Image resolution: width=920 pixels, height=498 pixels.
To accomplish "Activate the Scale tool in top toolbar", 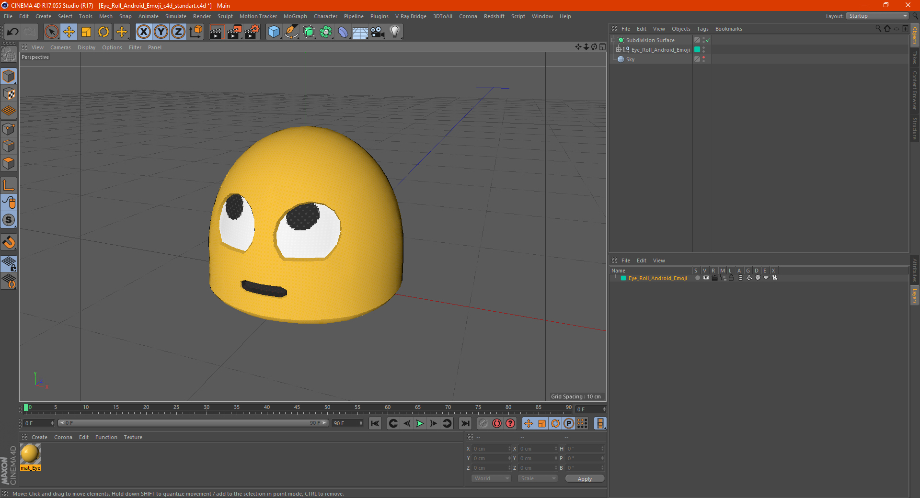I will (86, 32).
